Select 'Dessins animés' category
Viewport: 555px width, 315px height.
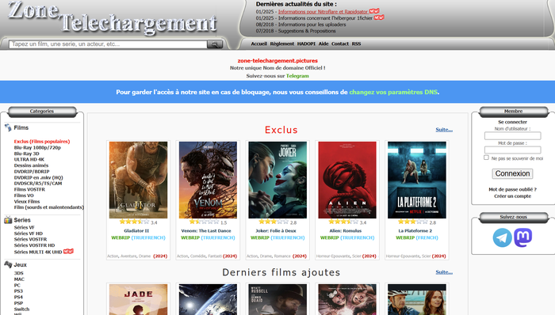point(31,165)
